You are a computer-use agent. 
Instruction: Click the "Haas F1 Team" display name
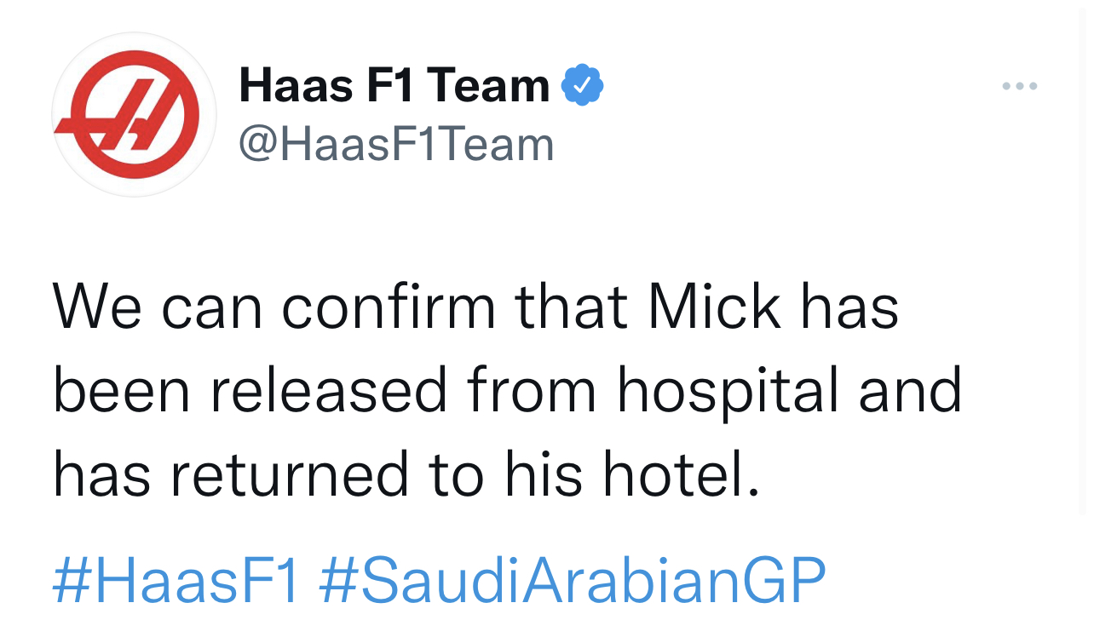pyautogui.click(x=394, y=85)
